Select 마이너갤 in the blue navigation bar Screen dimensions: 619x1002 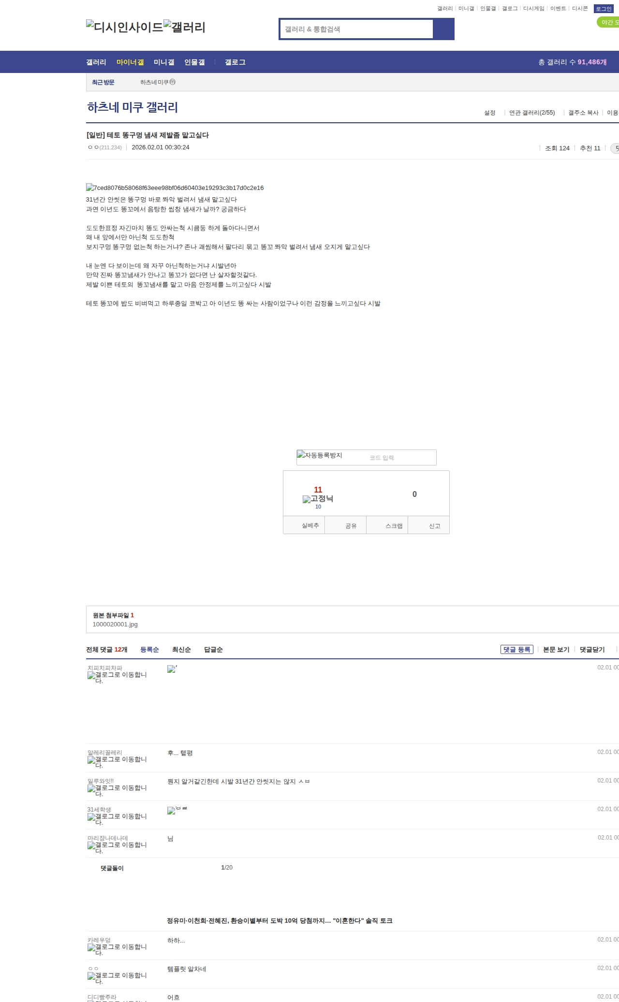[130, 62]
